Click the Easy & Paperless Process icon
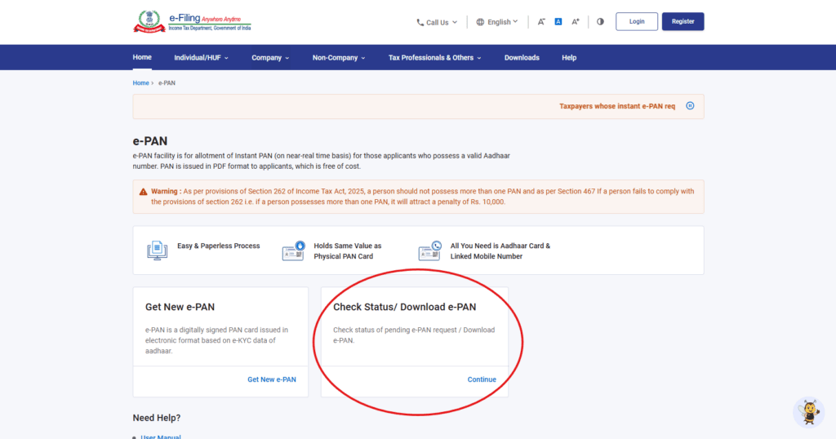Viewport: 836px width, 439px height. (x=158, y=251)
